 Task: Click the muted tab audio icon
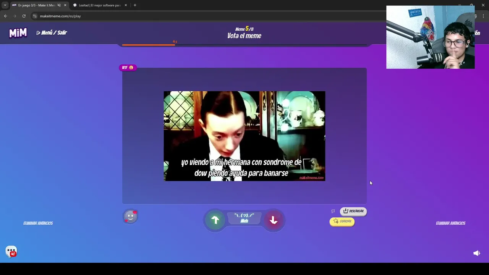59,5
